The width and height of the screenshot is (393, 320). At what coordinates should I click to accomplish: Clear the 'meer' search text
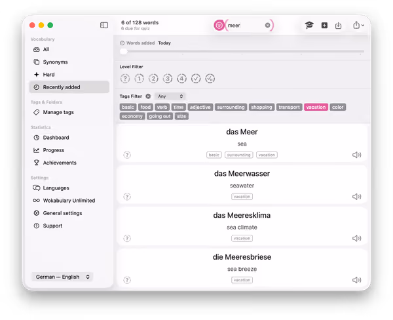click(x=267, y=25)
